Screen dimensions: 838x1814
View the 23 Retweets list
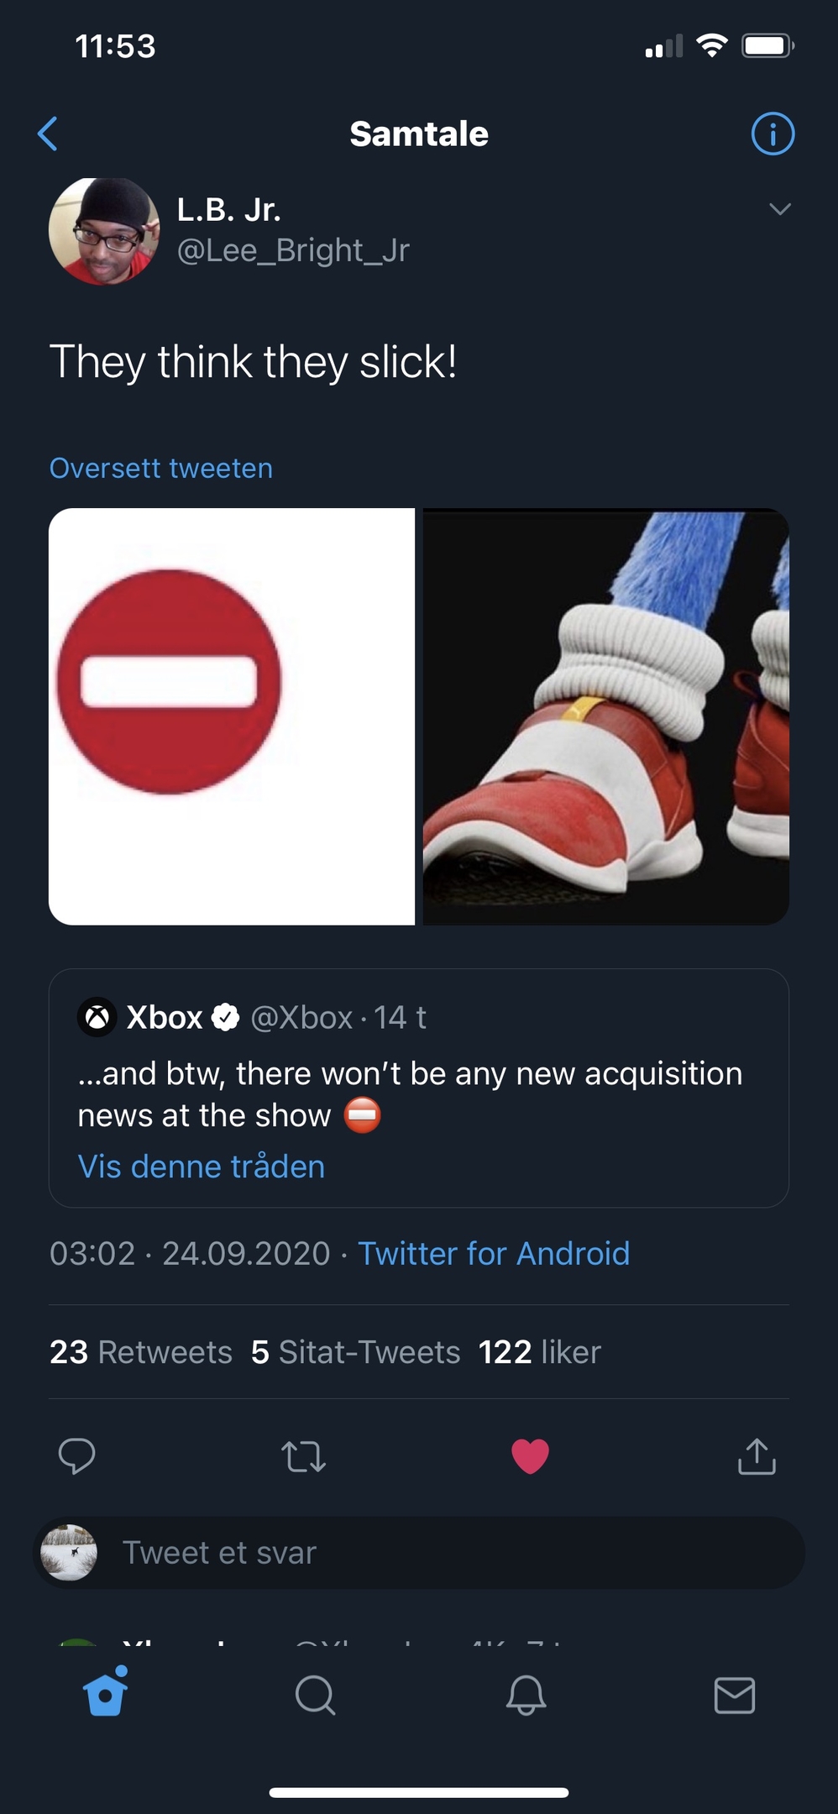click(x=141, y=1352)
